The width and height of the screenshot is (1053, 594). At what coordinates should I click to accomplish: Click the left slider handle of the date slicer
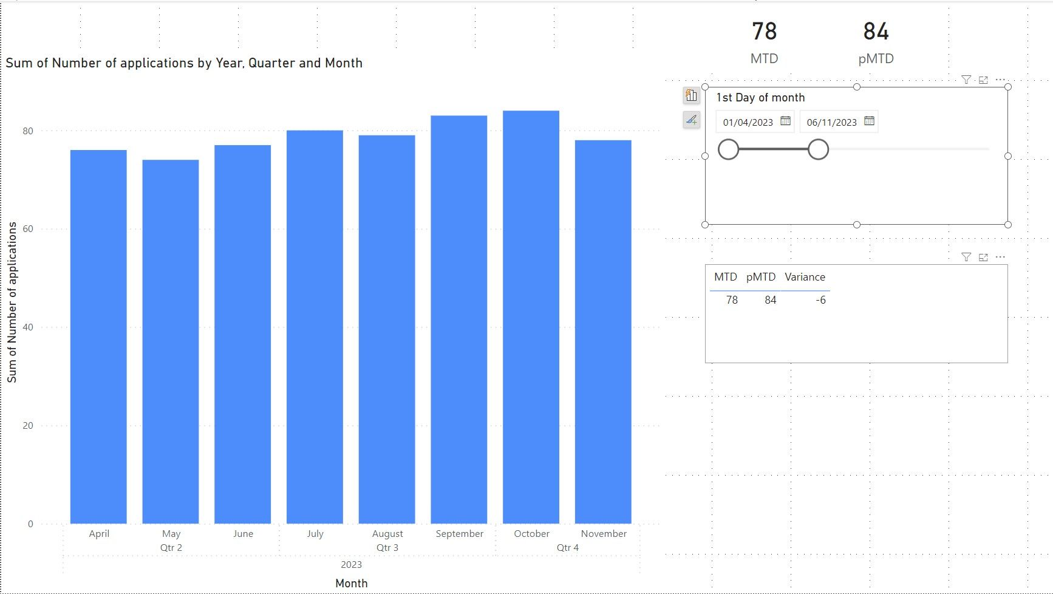[x=728, y=149]
